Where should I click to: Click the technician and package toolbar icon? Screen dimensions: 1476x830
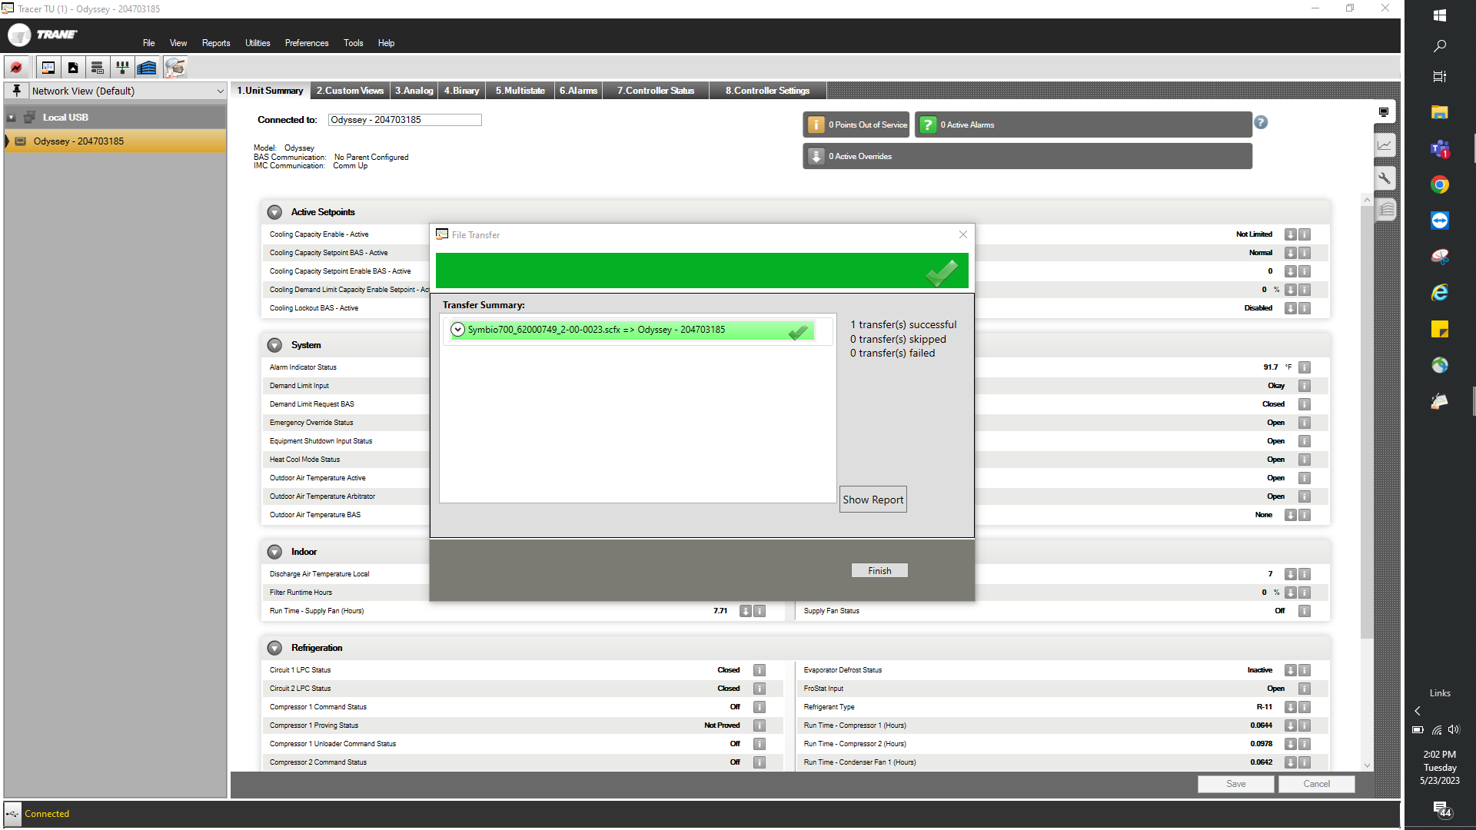point(175,68)
